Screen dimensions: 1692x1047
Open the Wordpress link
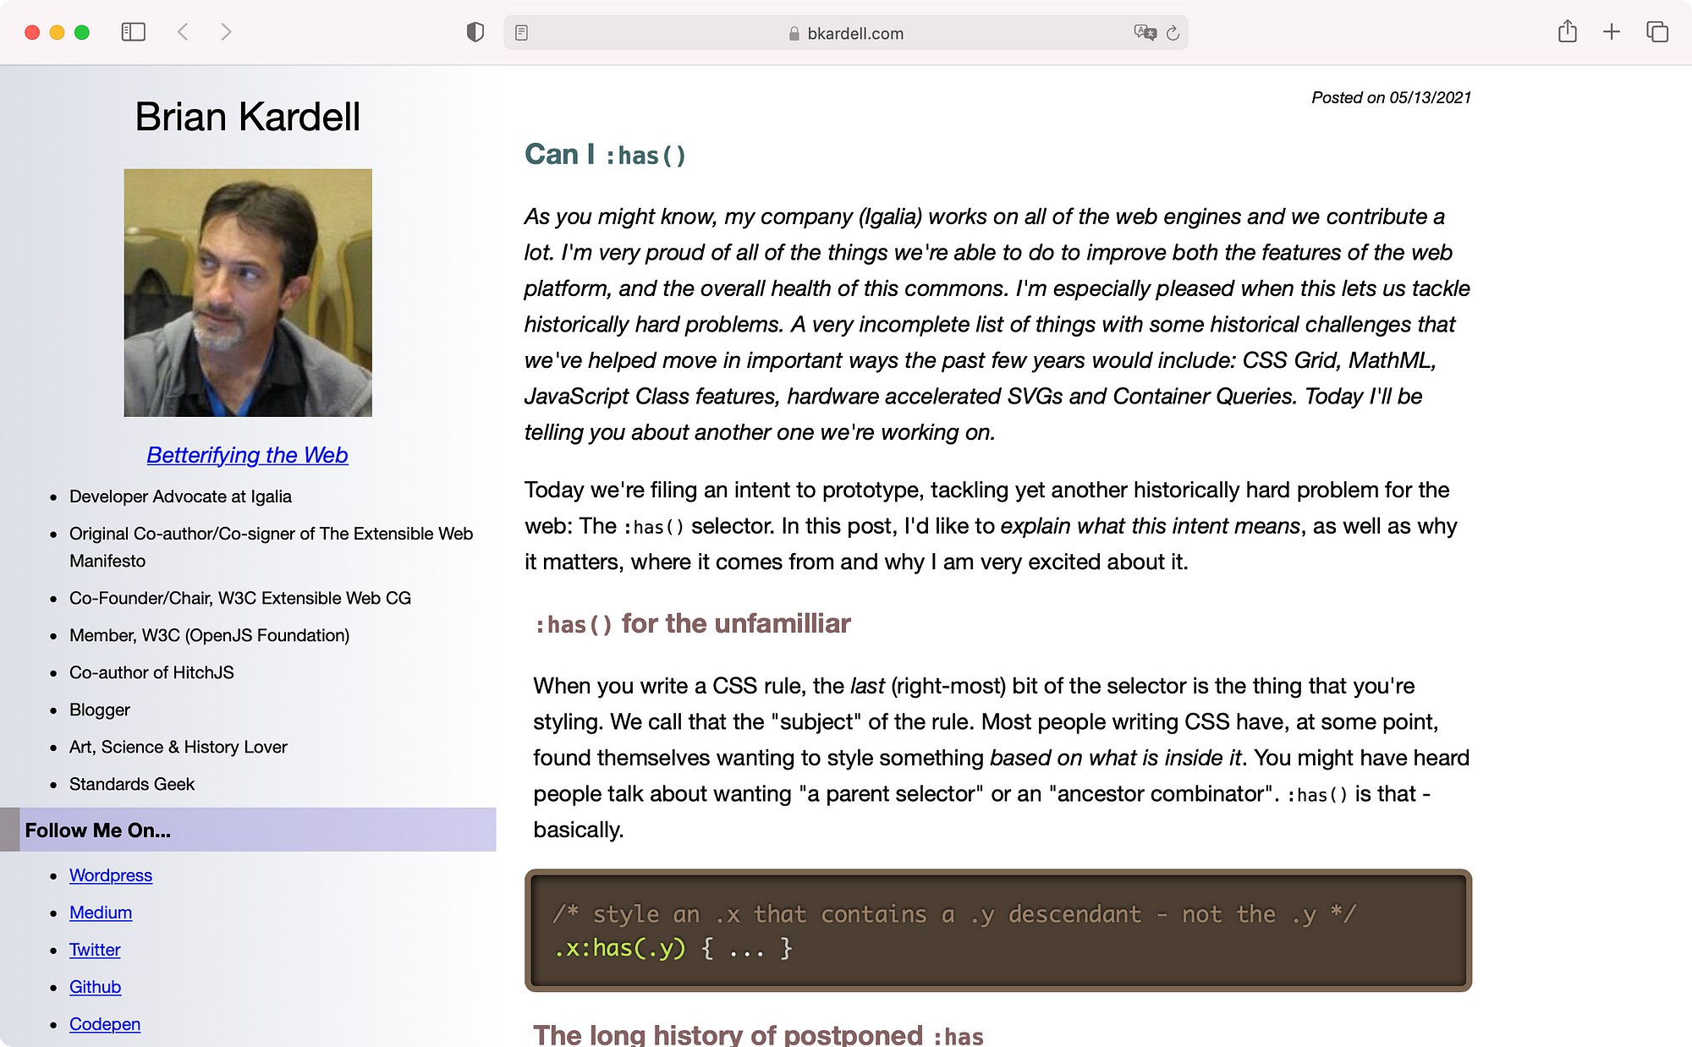tap(111, 875)
